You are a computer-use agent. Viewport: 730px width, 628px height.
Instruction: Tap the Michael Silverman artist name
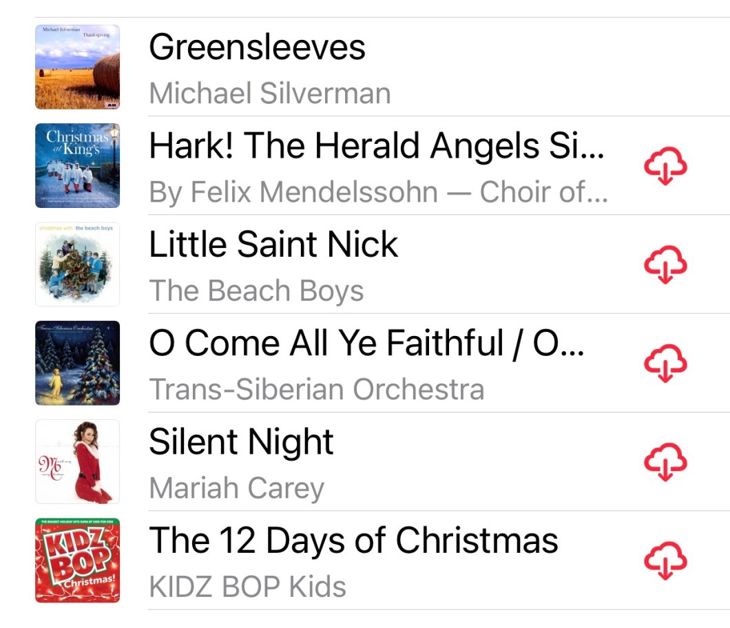point(270,93)
